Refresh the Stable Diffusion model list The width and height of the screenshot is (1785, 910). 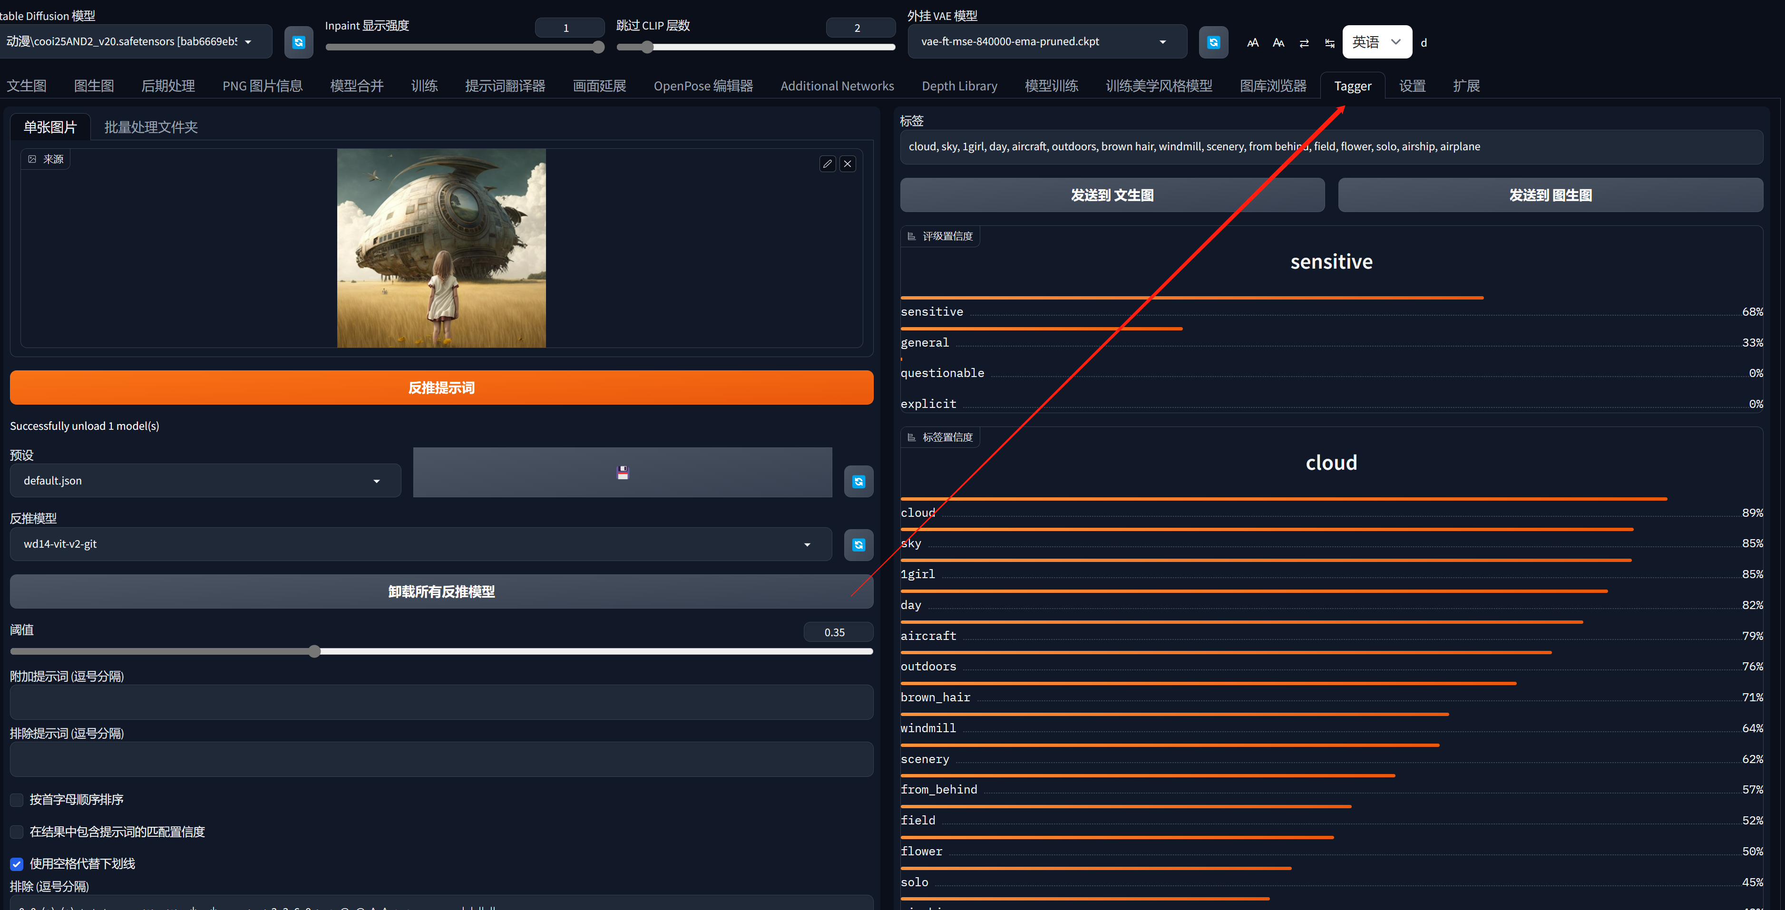[299, 42]
